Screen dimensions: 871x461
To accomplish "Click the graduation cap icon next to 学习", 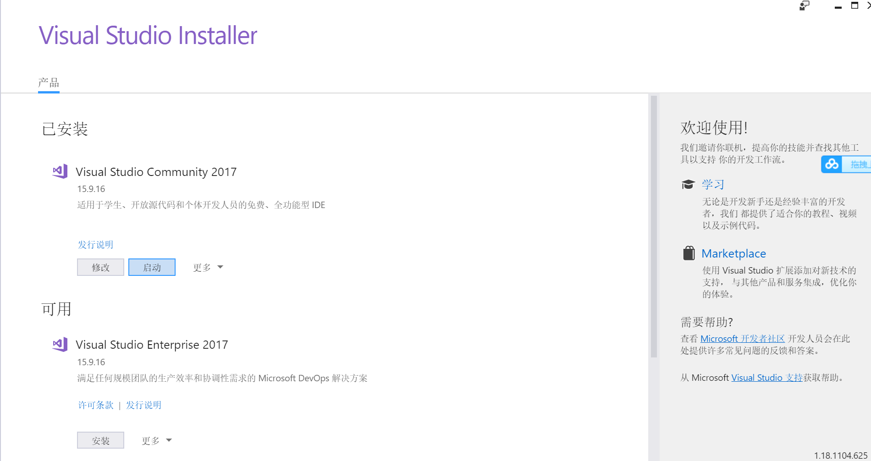I will pos(688,184).
